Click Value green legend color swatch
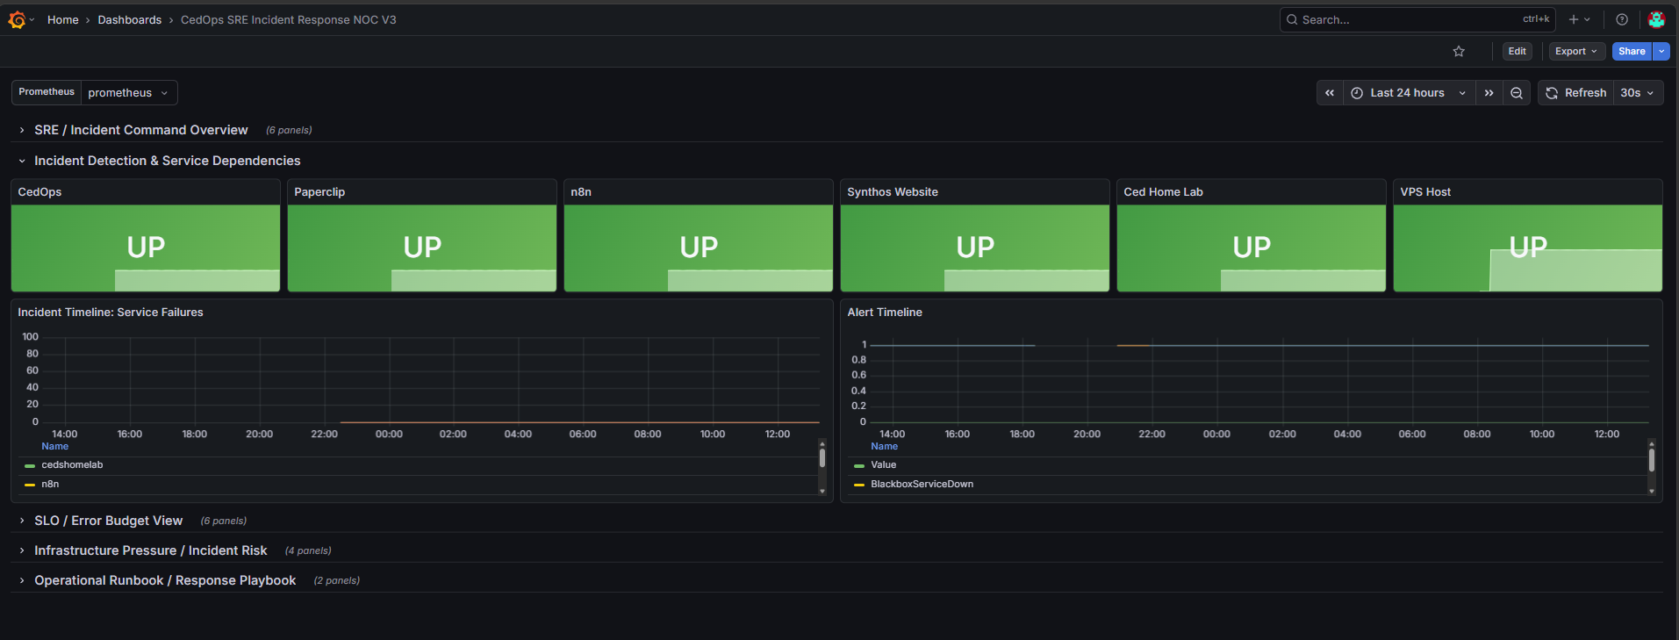This screenshot has width=1679, height=640. [859, 466]
